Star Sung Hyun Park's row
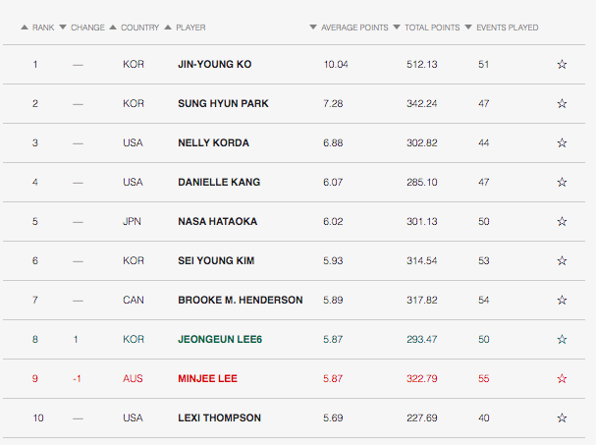The width and height of the screenshot is (596, 445). [562, 104]
